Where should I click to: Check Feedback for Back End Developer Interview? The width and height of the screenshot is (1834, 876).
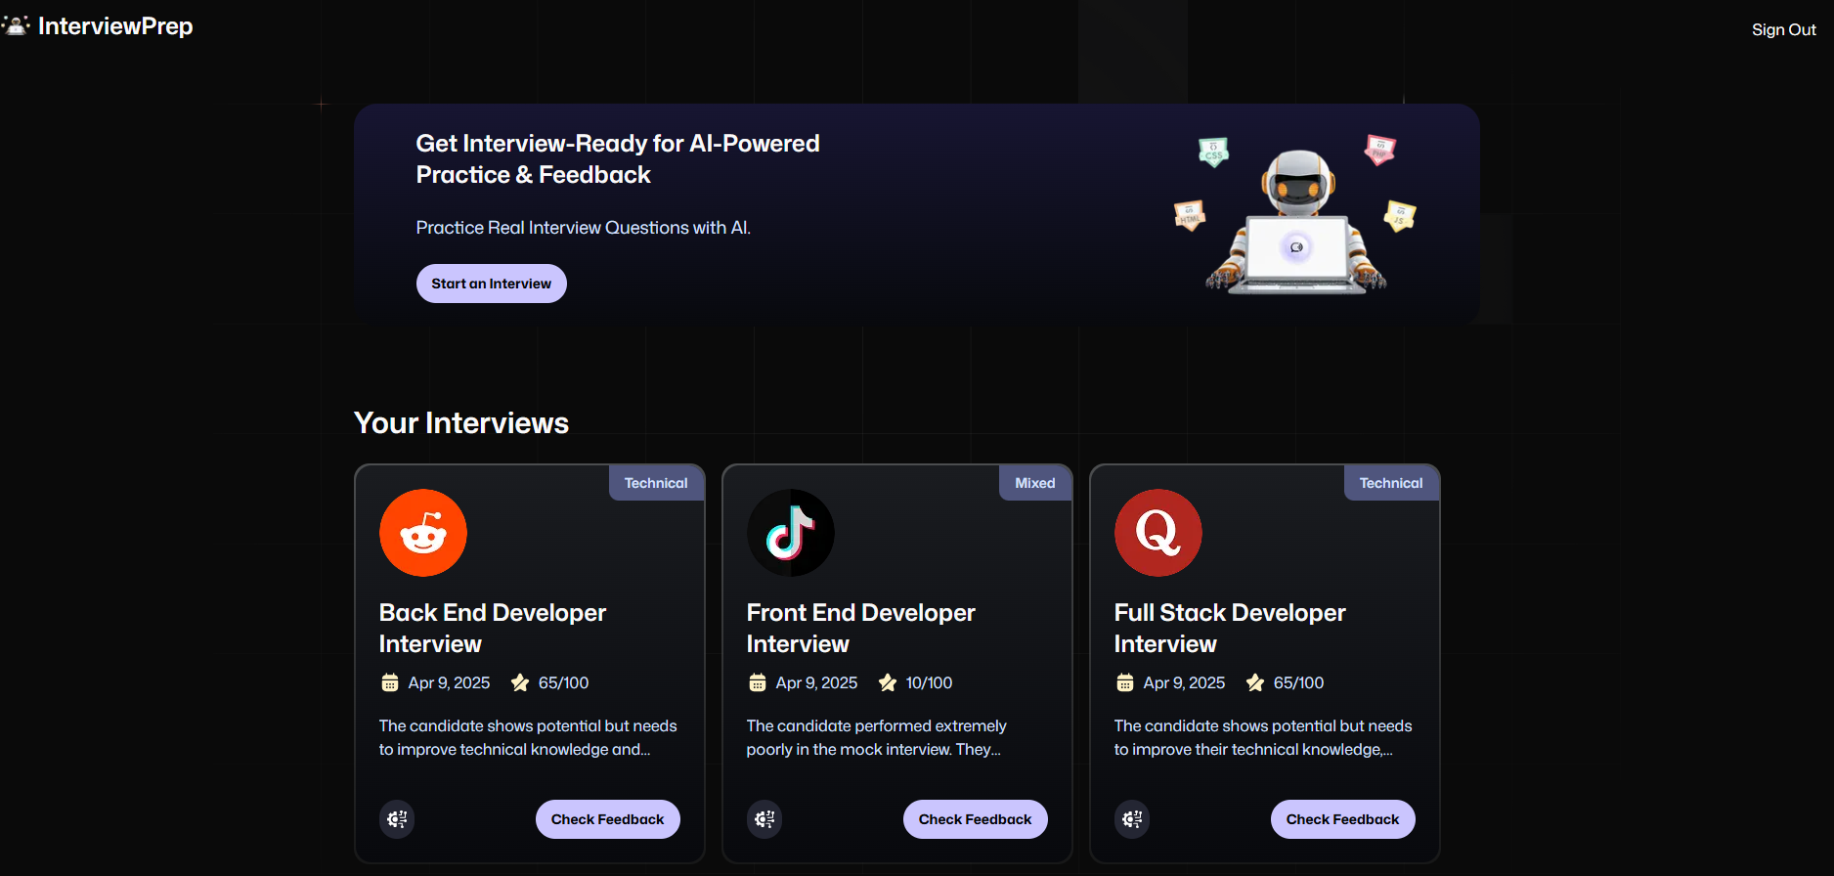point(608,819)
